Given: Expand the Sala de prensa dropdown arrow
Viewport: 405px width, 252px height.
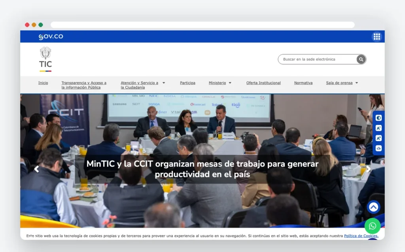Looking at the screenshot, I should tap(357, 83).
